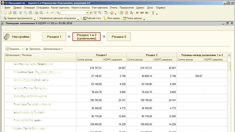Open the Дополнительно dropdown
The height and width of the screenshot is (132, 235).
pos(53,49)
